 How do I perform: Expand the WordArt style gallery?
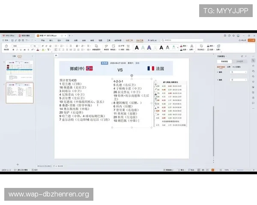point(178,48)
